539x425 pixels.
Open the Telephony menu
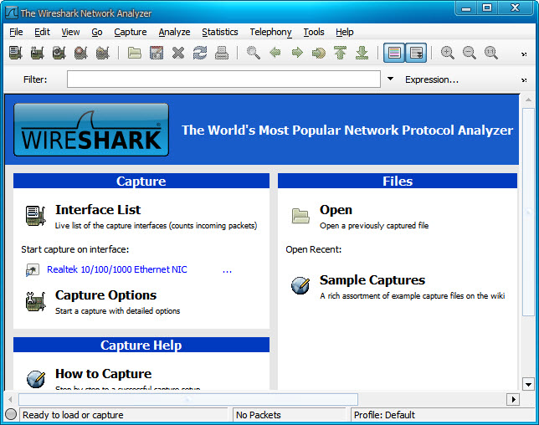(270, 32)
